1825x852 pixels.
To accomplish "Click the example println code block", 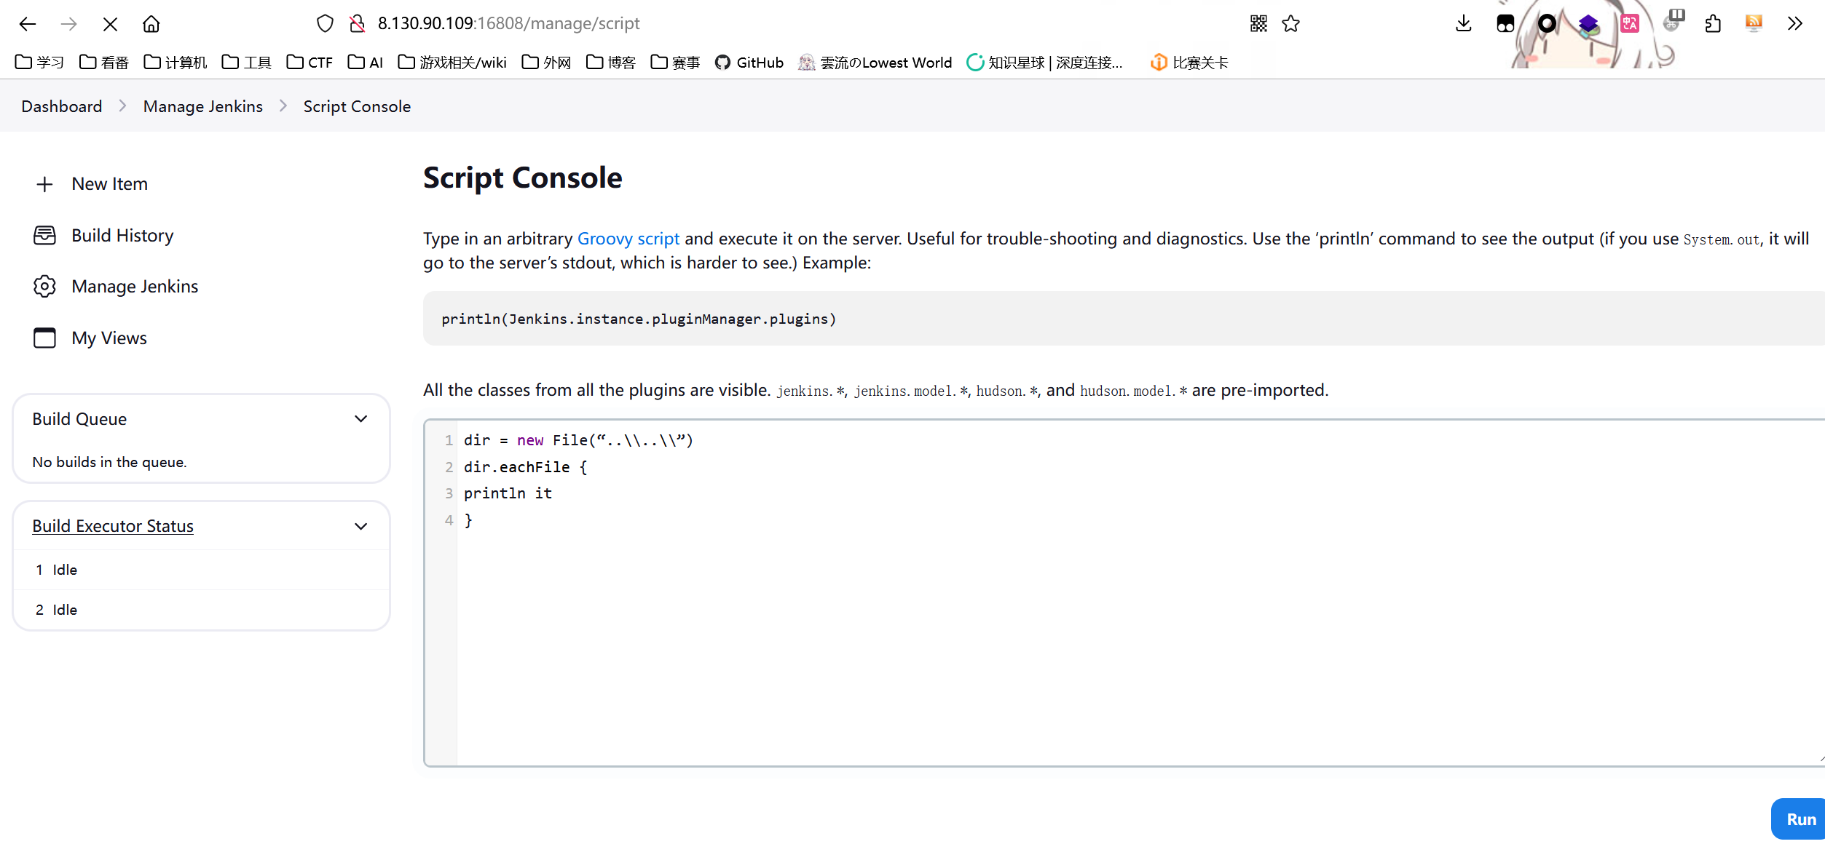I will (x=1124, y=319).
